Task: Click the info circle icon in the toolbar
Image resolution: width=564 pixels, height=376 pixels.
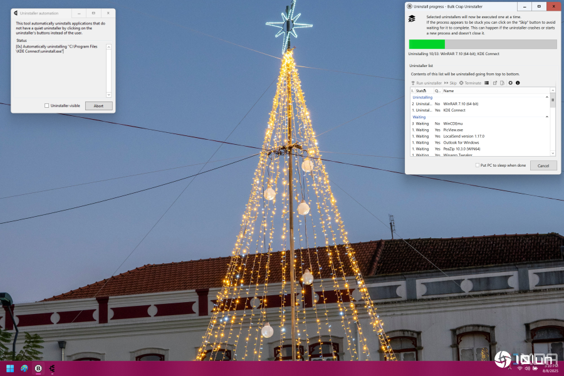Action: pyautogui.click(x=518, y=83)
